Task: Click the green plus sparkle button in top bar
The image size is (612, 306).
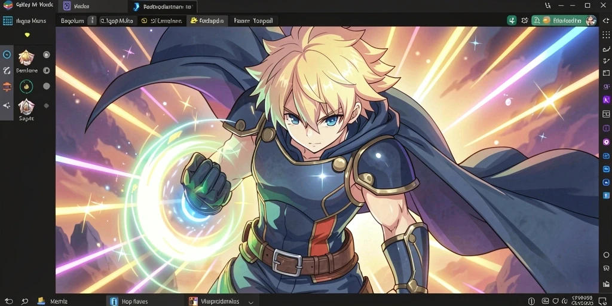Action: tap(512, 21)
